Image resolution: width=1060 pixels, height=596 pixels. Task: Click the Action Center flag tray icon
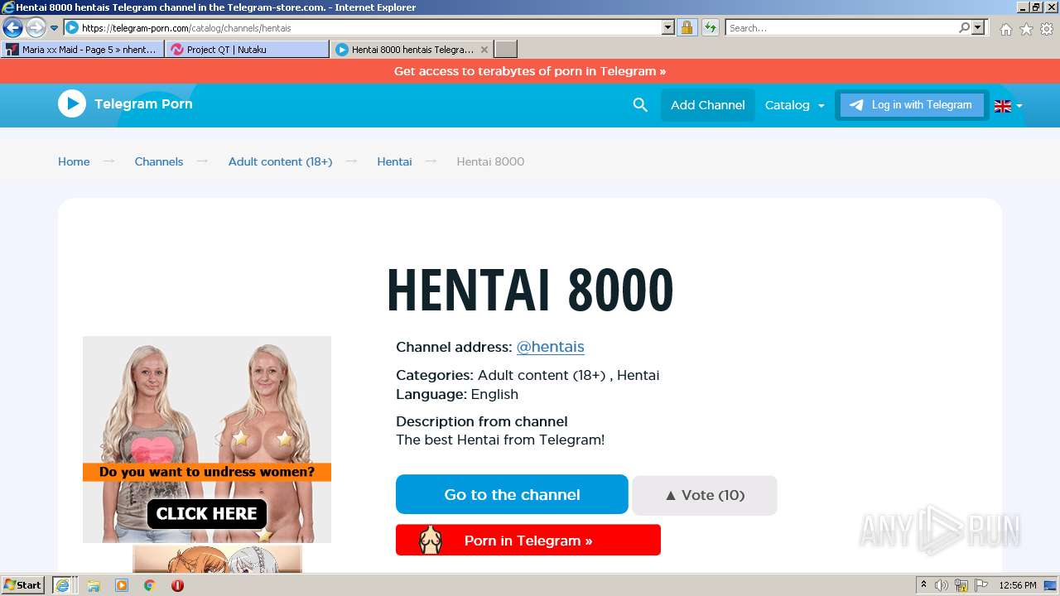[x=981, y=585]
